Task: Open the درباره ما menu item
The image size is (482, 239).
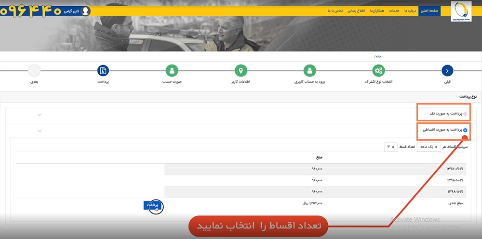Action: [410, 11]
